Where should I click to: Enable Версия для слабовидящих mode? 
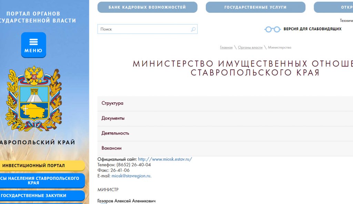click(x=312, y=29)
